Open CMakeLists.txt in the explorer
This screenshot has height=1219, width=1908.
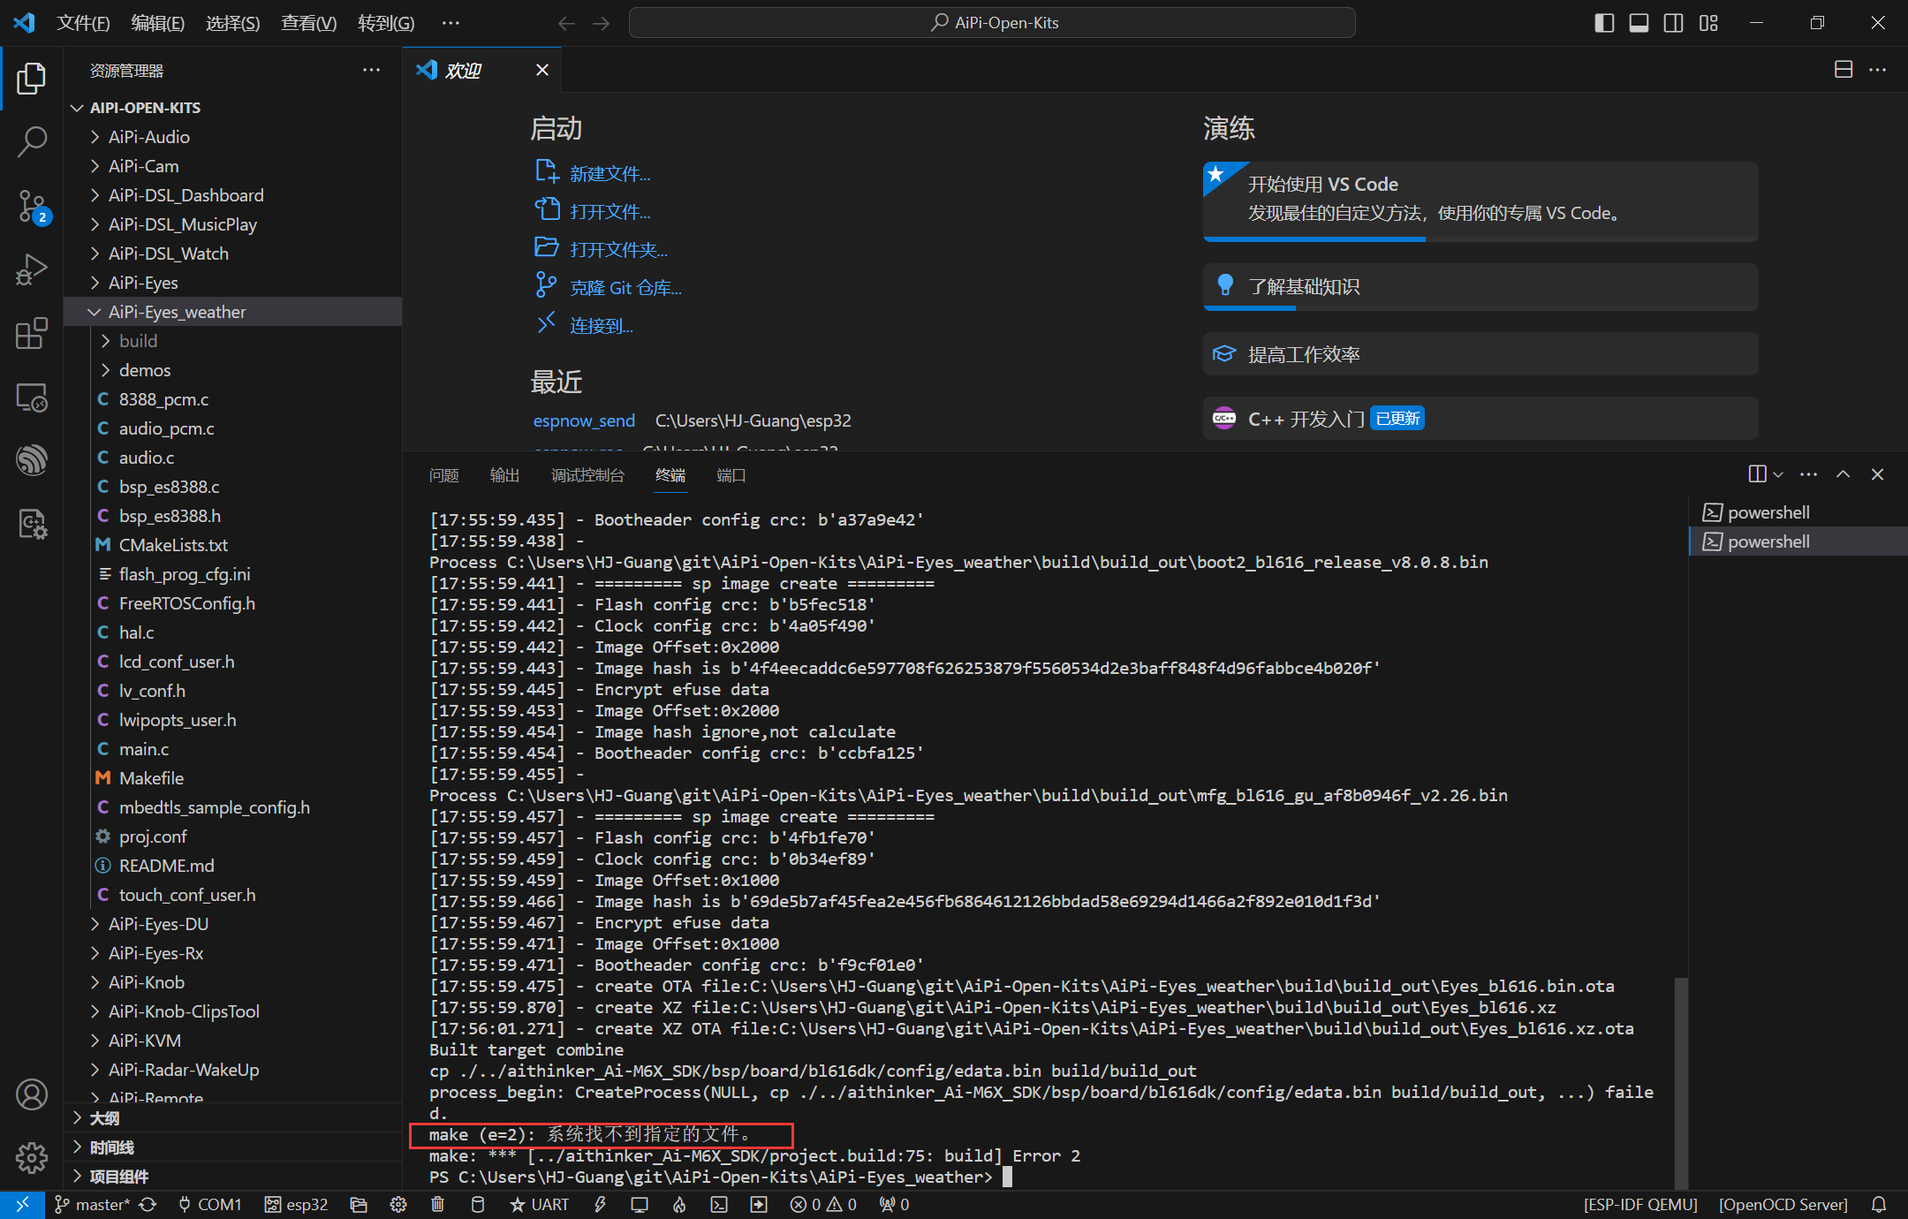pos(173,545)
